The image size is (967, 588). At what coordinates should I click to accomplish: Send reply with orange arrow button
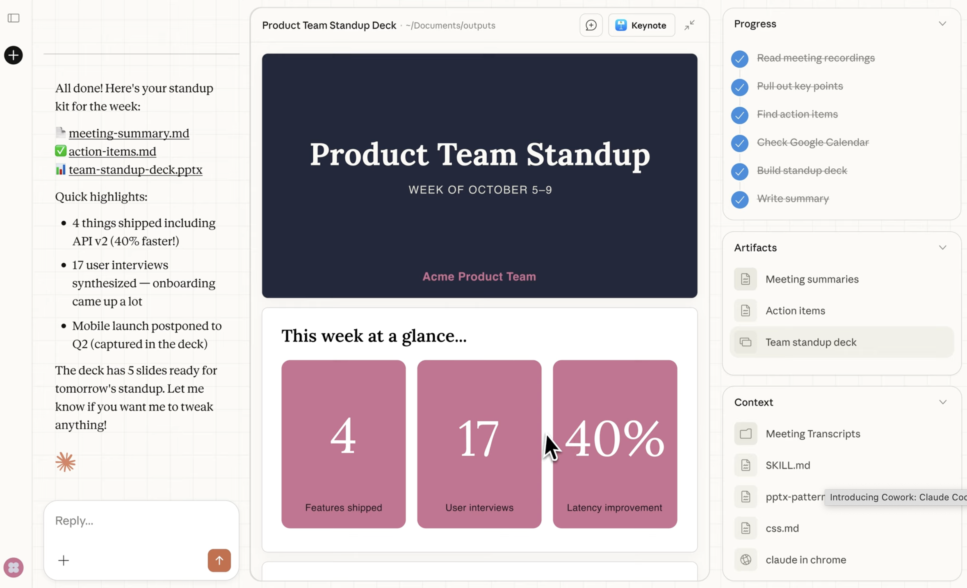click(x=219, y=560)
